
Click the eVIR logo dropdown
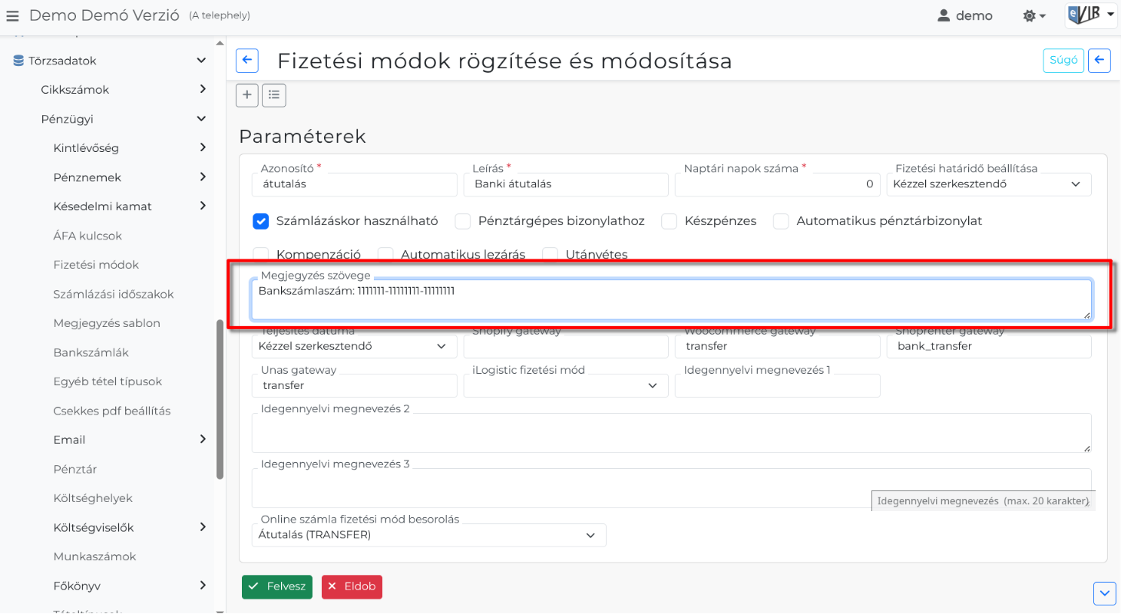coord(1090,15)
